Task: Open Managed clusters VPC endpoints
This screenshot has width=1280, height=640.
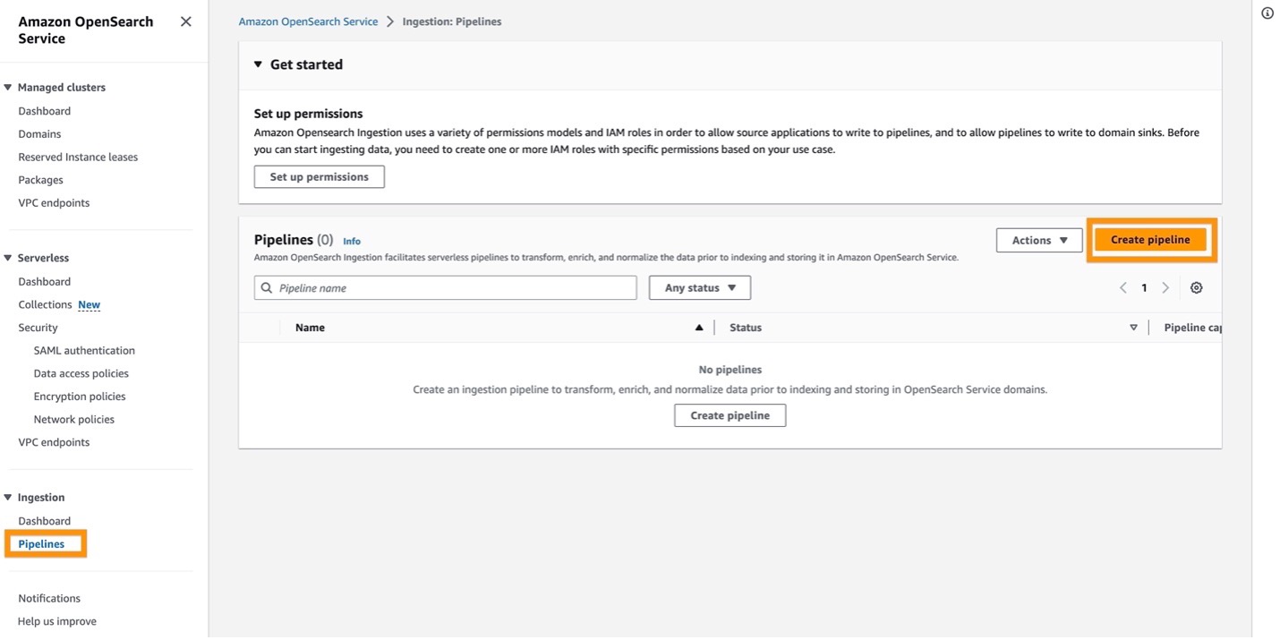Action: 54,203
